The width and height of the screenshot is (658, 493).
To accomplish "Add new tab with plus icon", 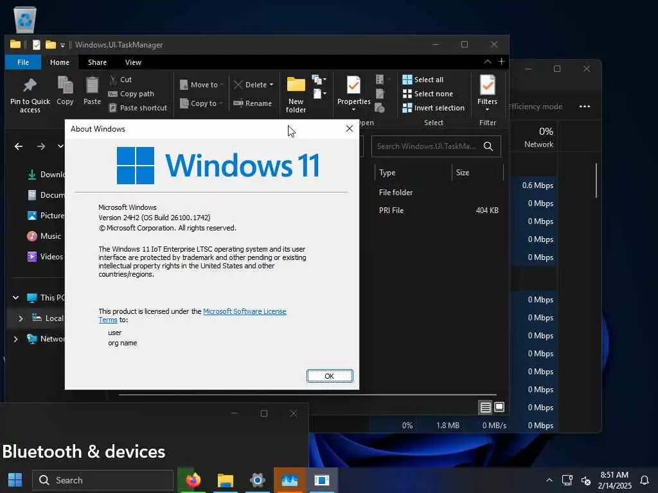I will (x=501, y=62).
